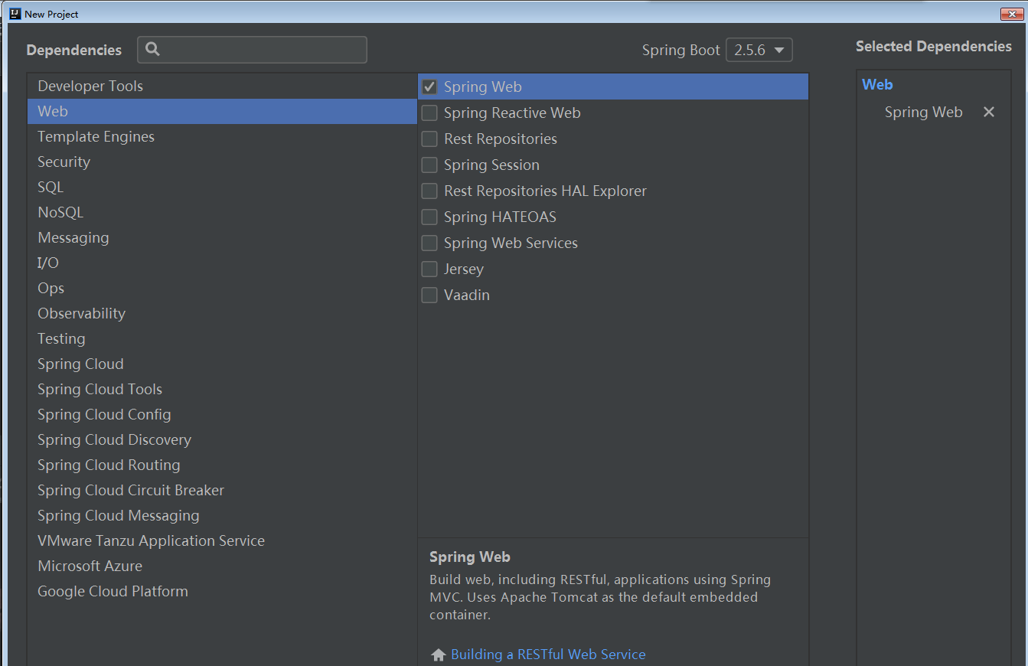Viewport: 1028px width, 666px height.
Task: Select the Spring Cloud Routing category
Action: 222,465
